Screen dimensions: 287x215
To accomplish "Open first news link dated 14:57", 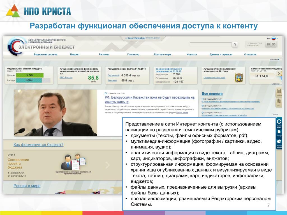I will tap(231, 102).
